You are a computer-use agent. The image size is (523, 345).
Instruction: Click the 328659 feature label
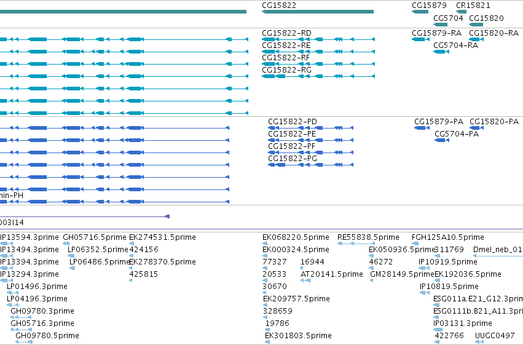click(278, 311)
